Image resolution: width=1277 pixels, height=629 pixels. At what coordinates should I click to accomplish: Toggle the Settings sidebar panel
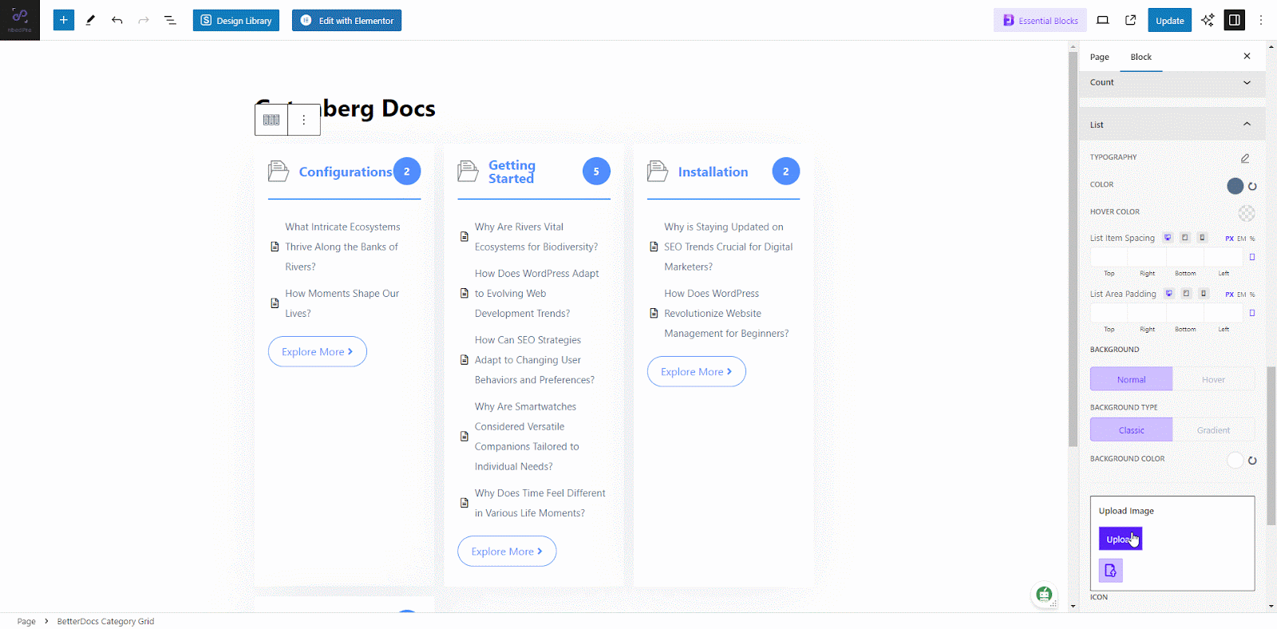point(1234,20)
